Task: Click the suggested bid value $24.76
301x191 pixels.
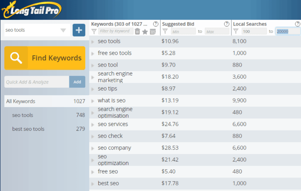Action: pyautogui.click(x=170, y=124)
